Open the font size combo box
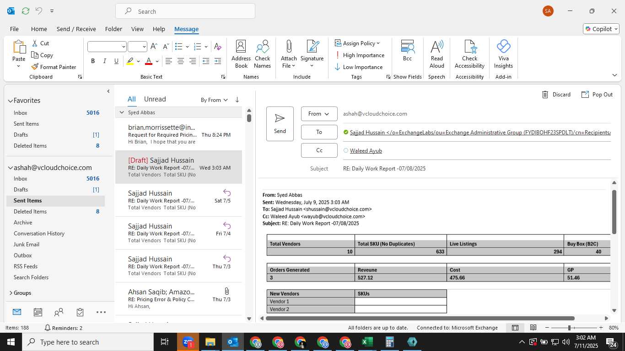The image size is (625, 351). pos(137,47)
